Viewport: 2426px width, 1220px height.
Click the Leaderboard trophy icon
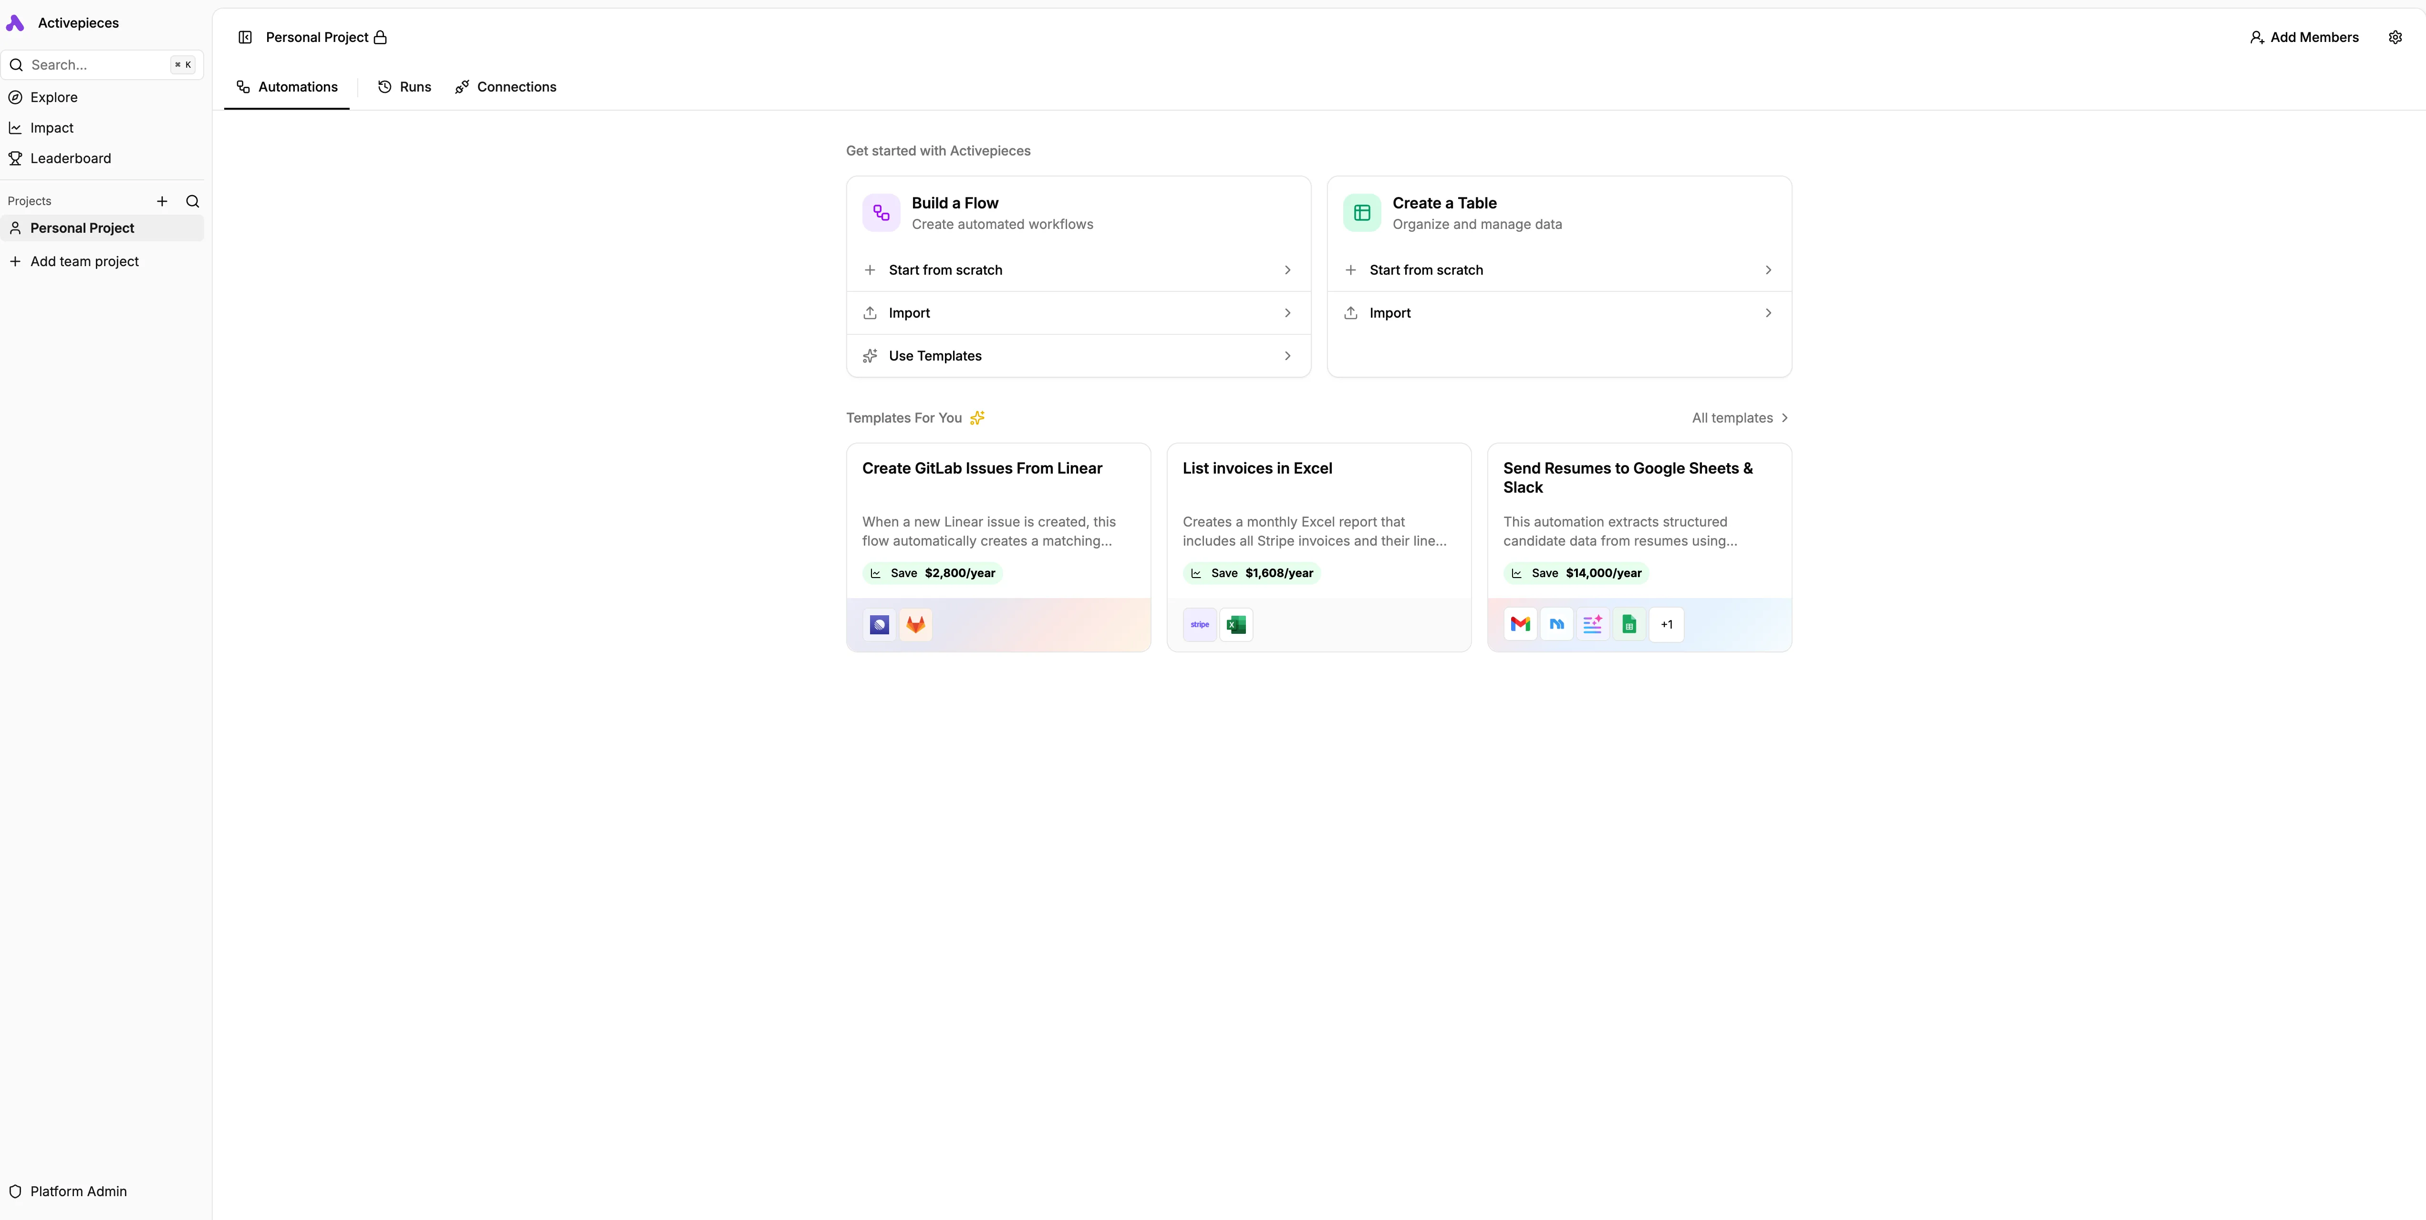15,159
